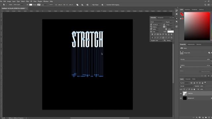Toggle All Caps in Character panel
Screen dimensions: 212x119
point(158,34)
